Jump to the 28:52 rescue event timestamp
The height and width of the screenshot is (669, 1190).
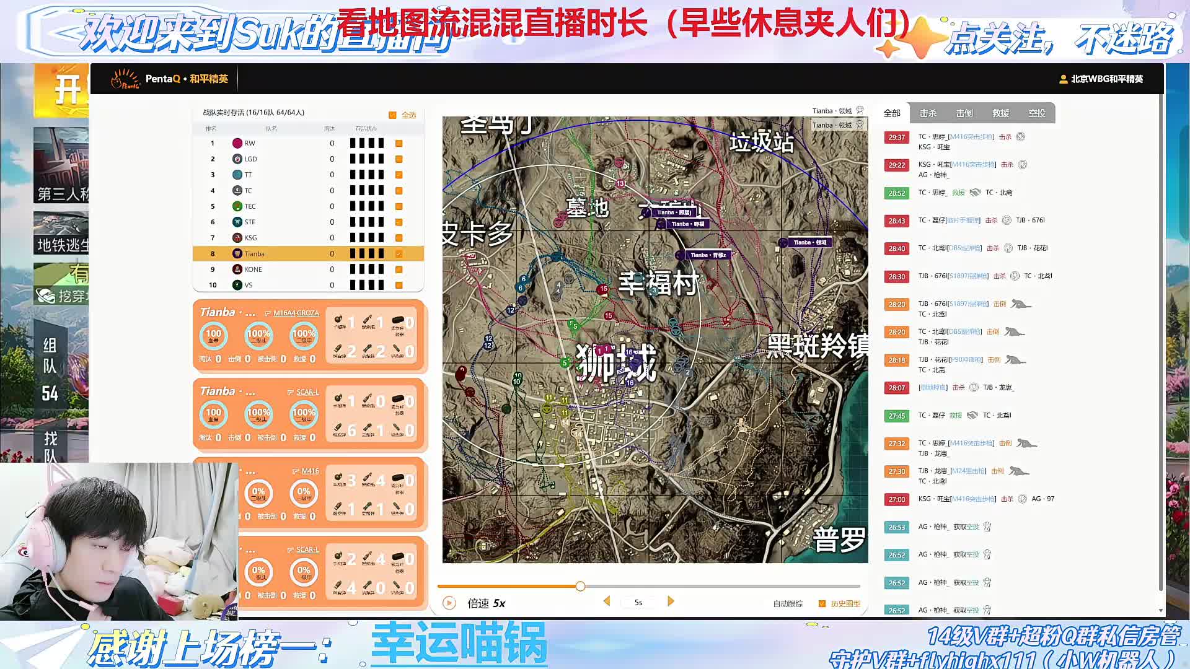(897, 193)
